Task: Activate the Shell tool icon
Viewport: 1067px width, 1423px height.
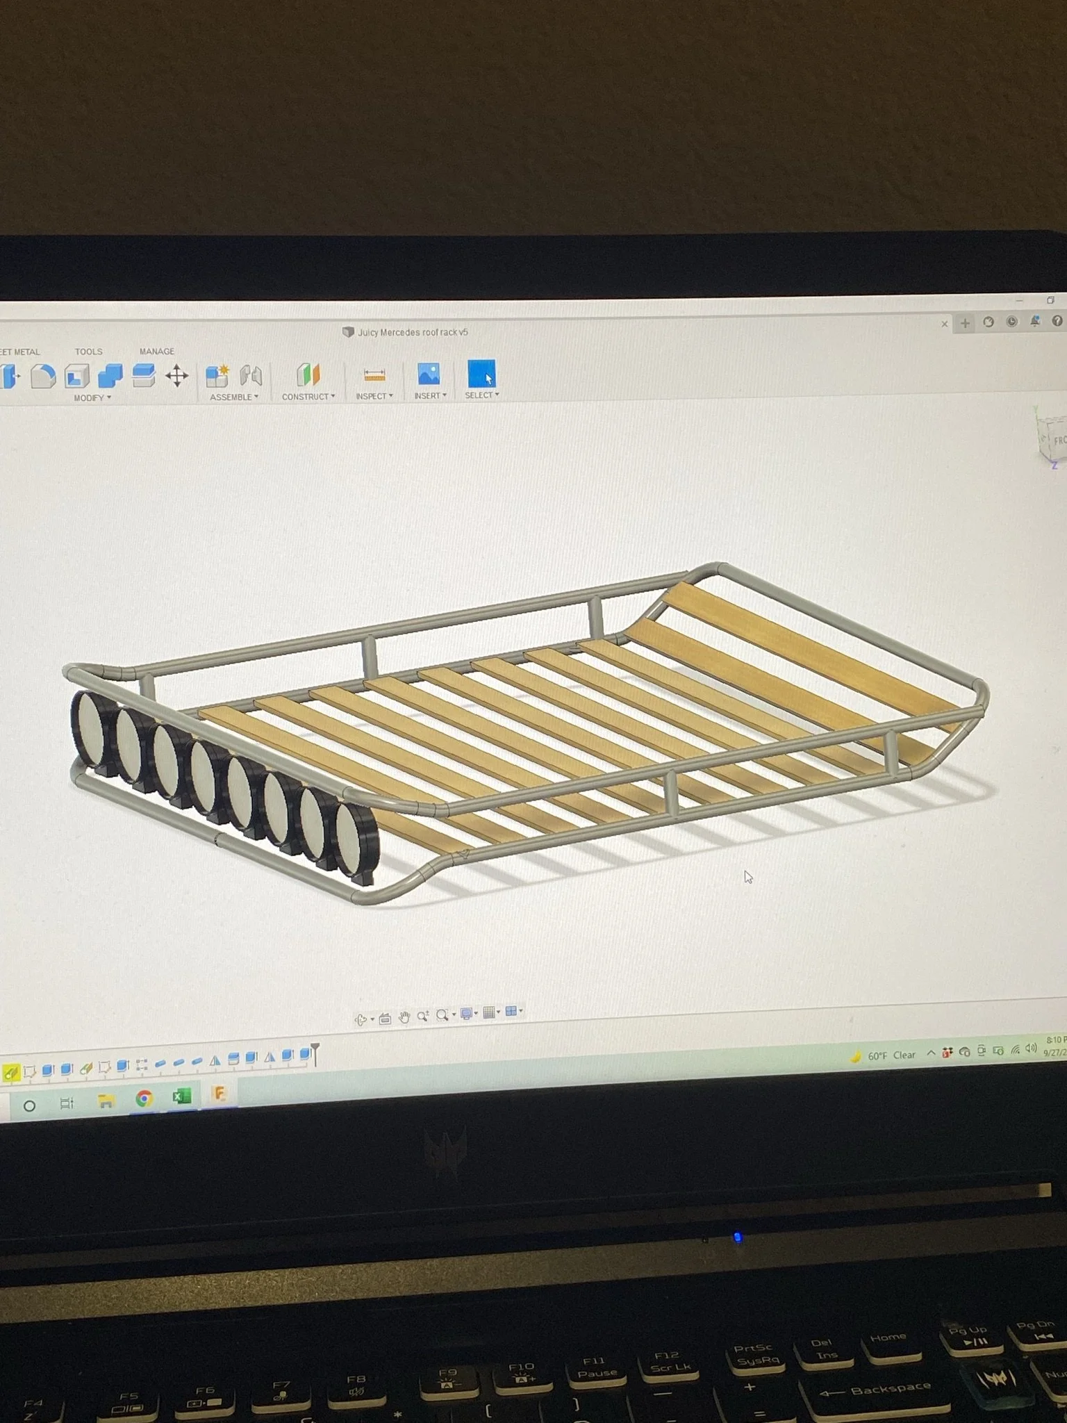Action: [x=77, y=377]
